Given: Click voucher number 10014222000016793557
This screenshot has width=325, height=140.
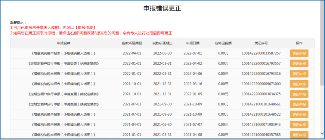Looking at the screenshot, I should 261,63.
